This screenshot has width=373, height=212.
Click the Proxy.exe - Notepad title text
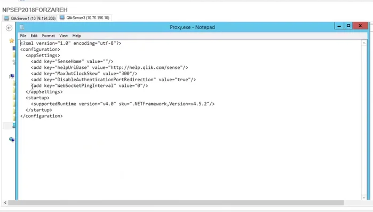coord(192,27)
